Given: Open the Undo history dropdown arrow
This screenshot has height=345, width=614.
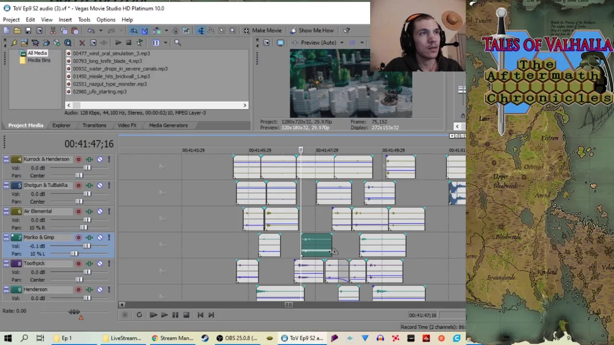Looking at the screenshot, I should point(101,30).
